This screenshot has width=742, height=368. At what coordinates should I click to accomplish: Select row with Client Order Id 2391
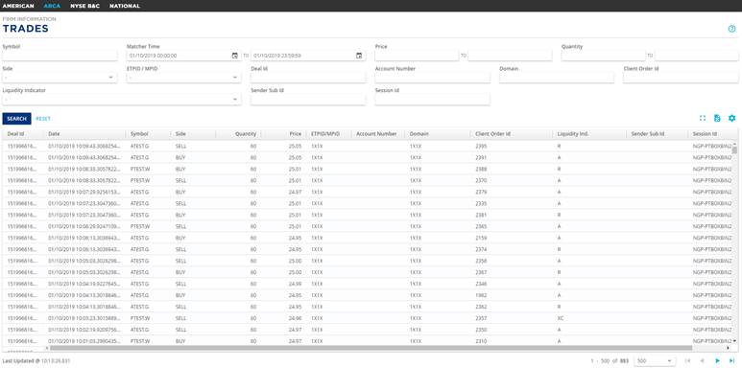coord(368,158)
